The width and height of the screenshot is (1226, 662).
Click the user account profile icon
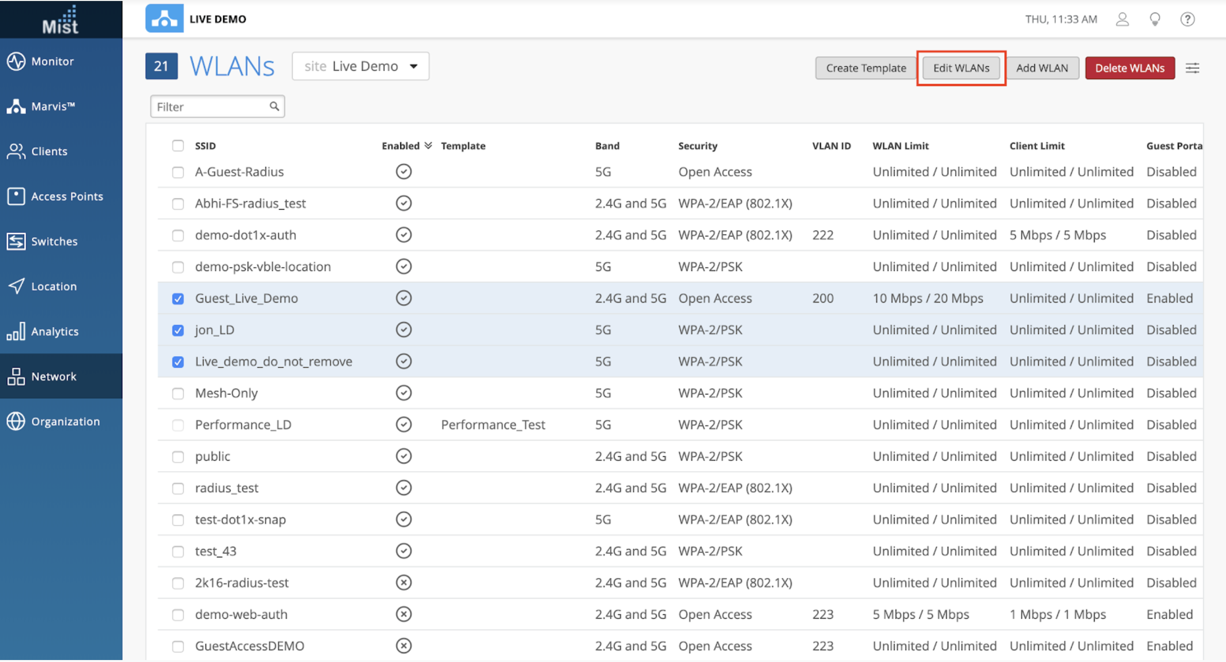tap(1122, 19)
